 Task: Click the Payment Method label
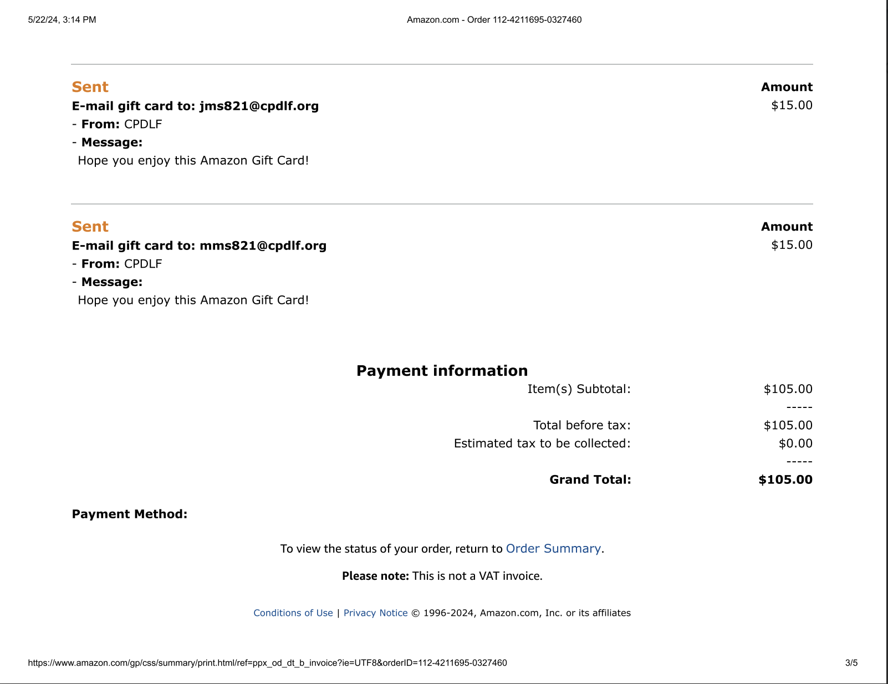130,514
